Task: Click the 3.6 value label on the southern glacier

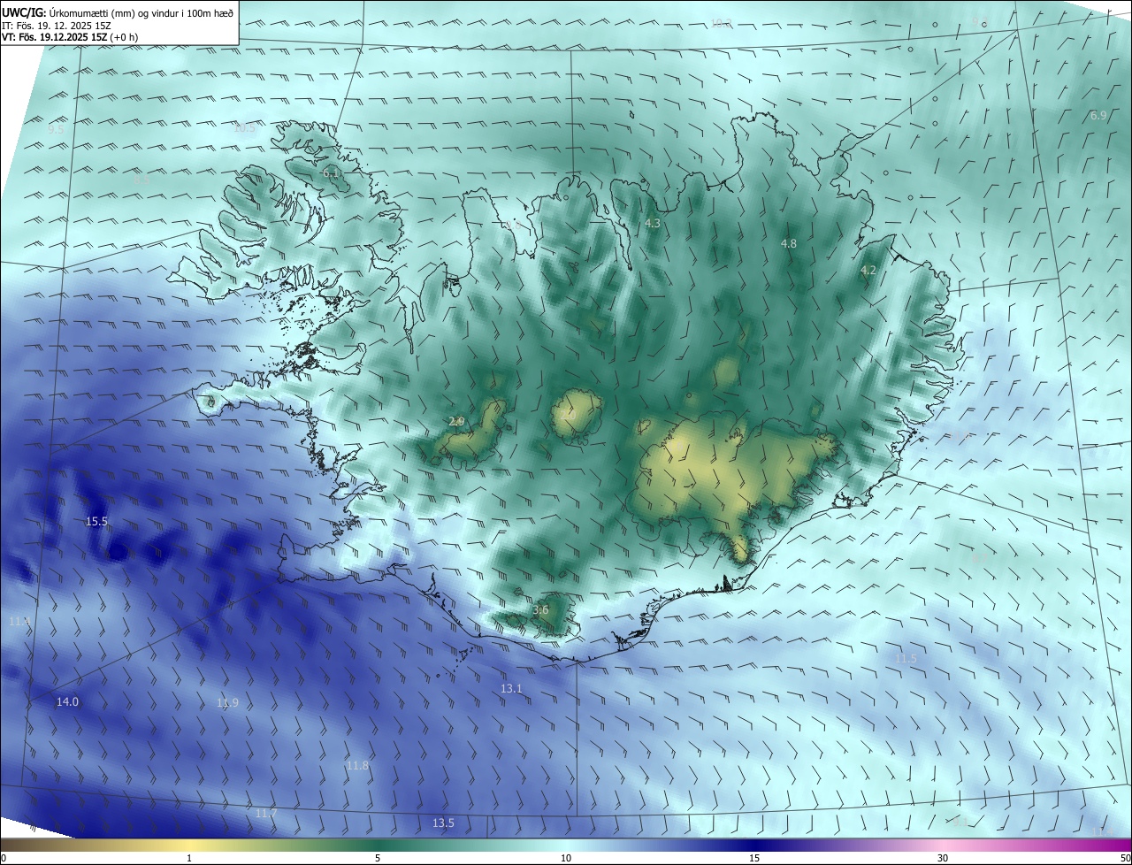Action: point(540,609)
